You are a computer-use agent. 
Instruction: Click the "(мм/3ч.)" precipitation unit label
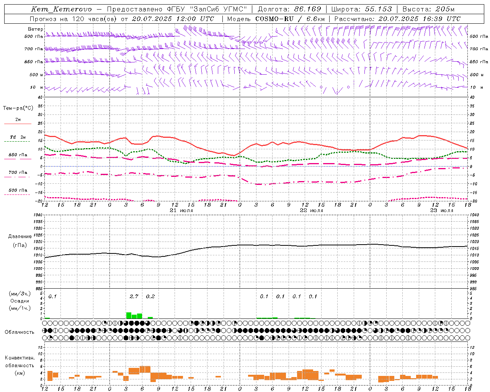click(x=20, y=294)
